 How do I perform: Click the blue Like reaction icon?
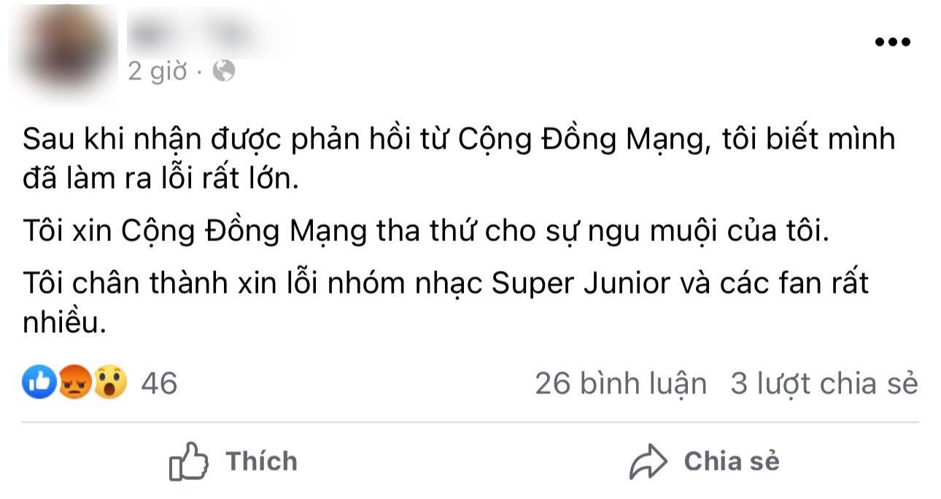pos(39,382)
